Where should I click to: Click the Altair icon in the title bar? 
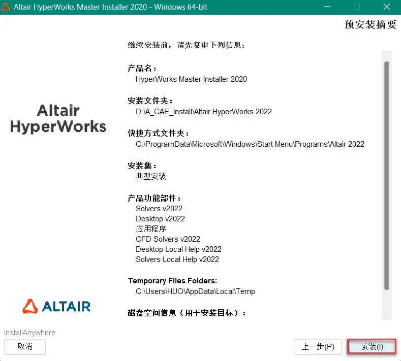coord(5,7)
